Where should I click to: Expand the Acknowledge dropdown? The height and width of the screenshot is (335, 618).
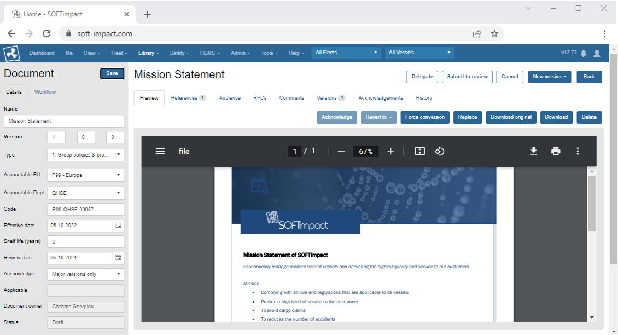tap(86, 274)
